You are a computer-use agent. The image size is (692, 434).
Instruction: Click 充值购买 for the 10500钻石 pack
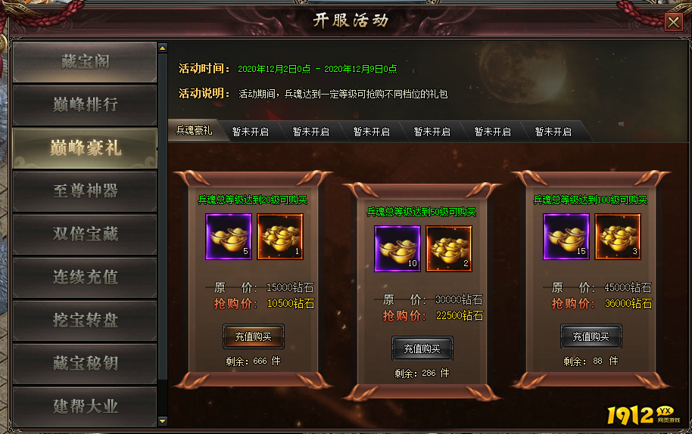click(254, 336)
